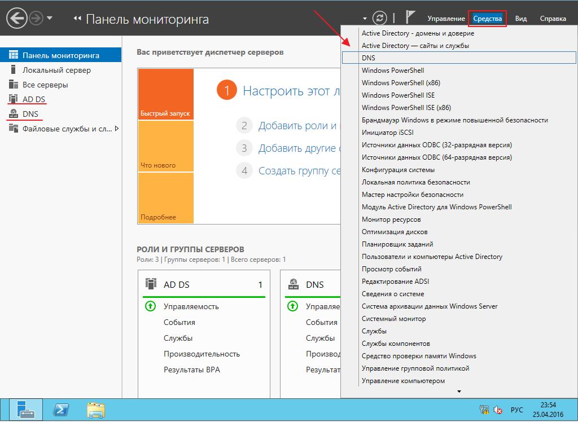The height and width of the screenshot is (422, 578).
Task: Click the Создать группу серверов link
Action: click(300, 171)
